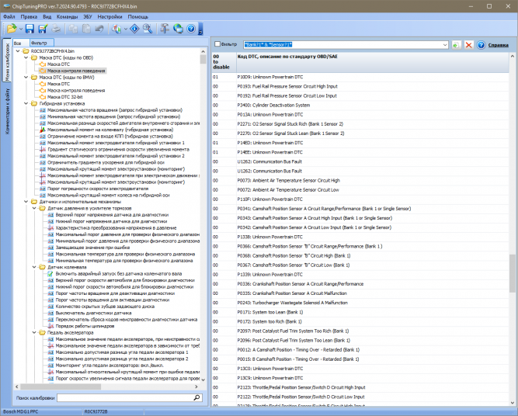Click the vertical scrollbar thumb of the DTC list
The image size is (518, 416).
coord(513,273)
